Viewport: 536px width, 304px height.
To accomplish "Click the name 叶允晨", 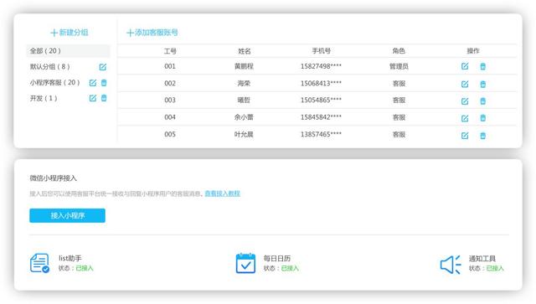I will (244, 134).
